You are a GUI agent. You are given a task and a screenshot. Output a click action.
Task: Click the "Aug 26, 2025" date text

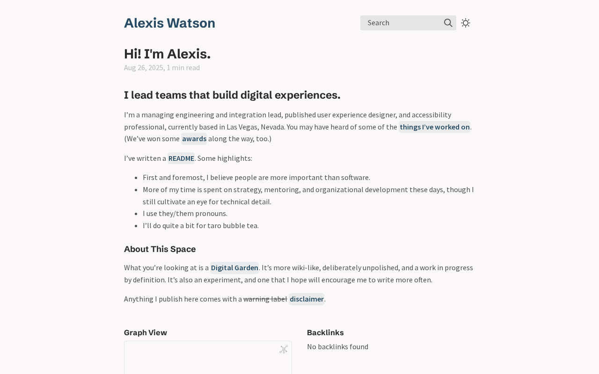click(x=143, y=68)
